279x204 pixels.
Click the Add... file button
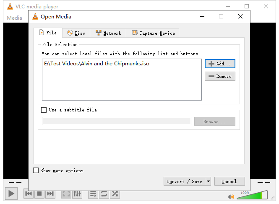pyautogui.click(x=220, y=64)
